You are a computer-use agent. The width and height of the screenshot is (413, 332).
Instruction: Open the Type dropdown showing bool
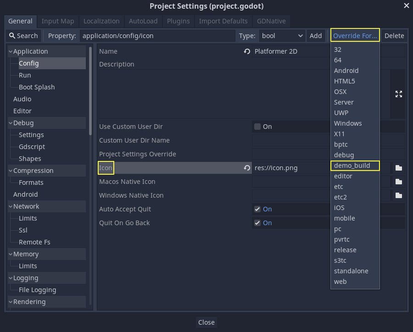(x=282, y=36)
